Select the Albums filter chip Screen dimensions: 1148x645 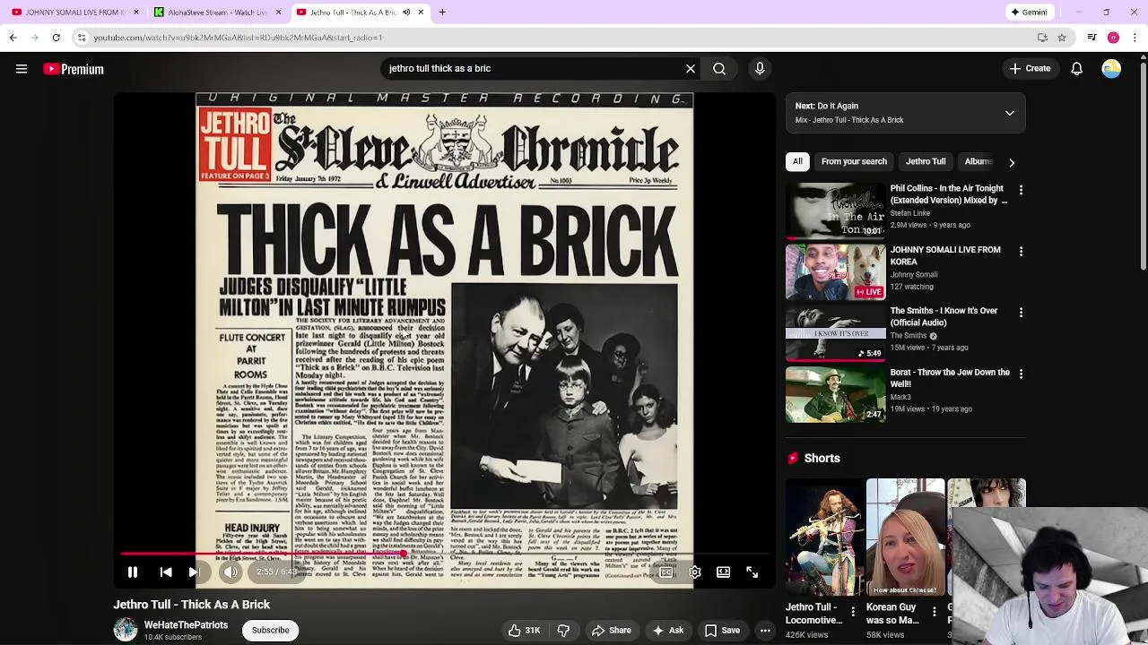pos(978,161)
